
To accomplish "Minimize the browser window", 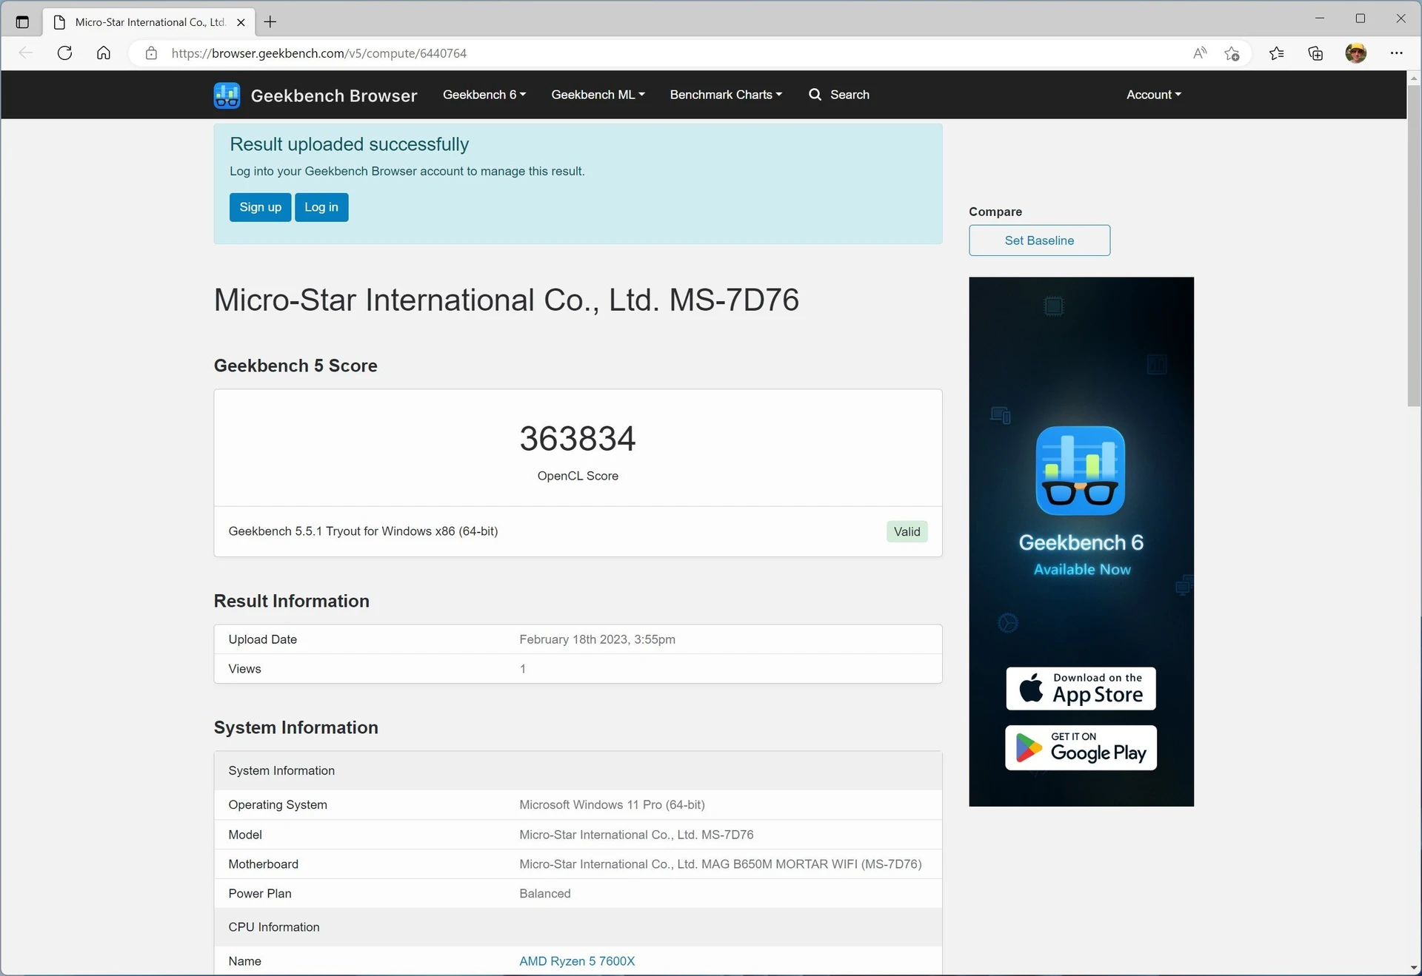I will click(x=1320, y=18).
